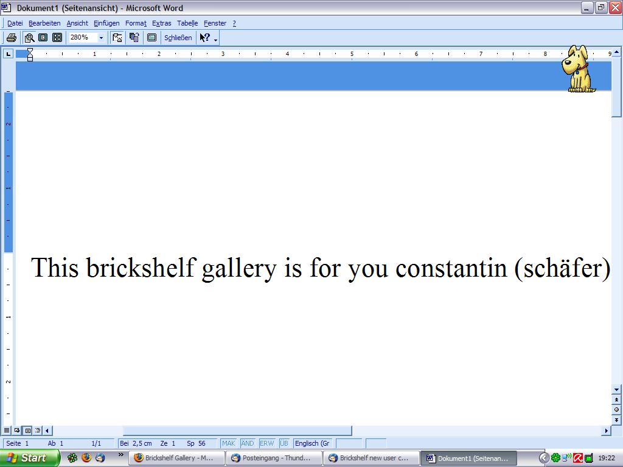Launch Thunderbird from the quick launch bar

tap(100, 458)
